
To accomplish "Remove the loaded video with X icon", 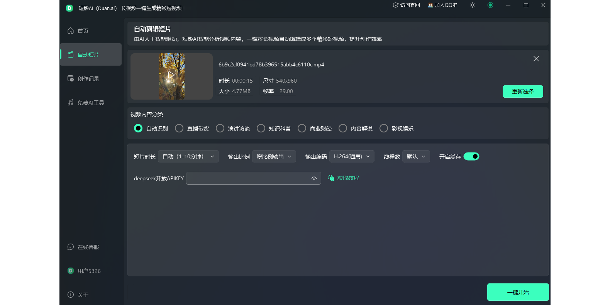I will [536, 59].
